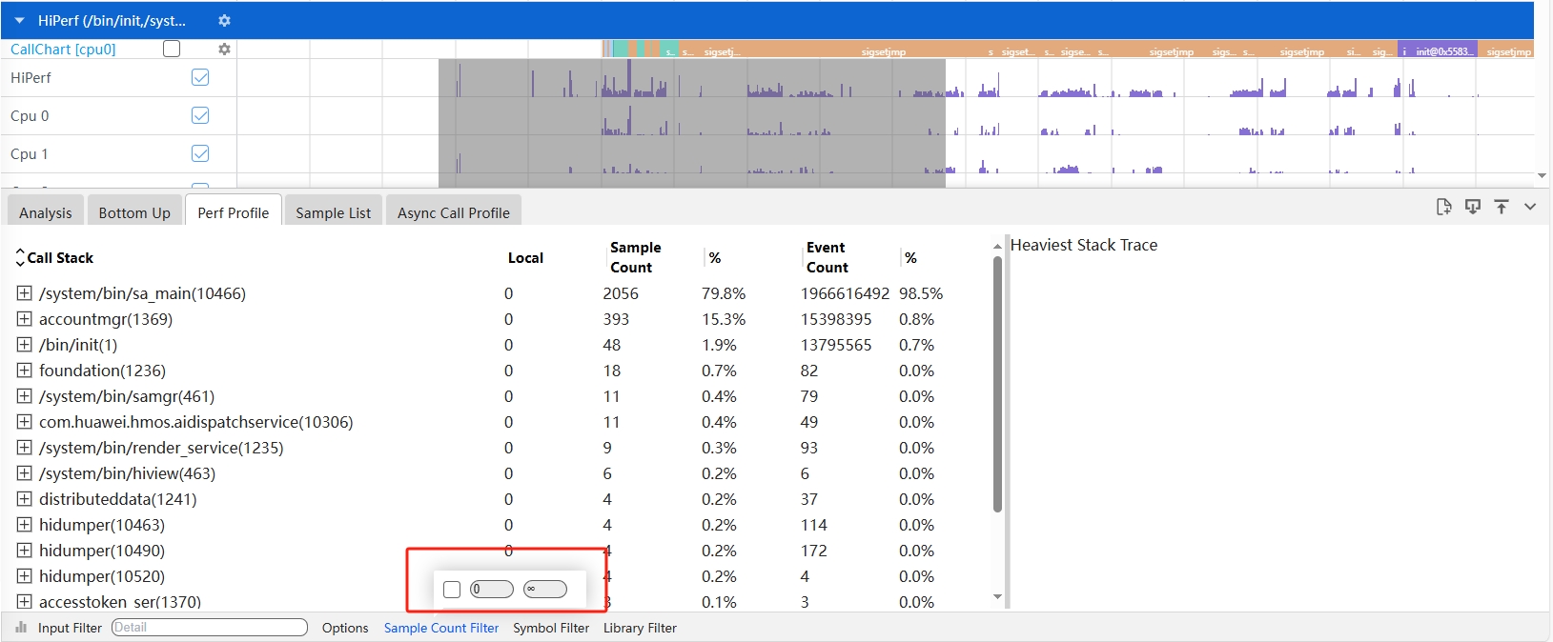1553x642 pixels.
Task: Expand the accountmgr(1369) tree node
Action: [25, 319]
